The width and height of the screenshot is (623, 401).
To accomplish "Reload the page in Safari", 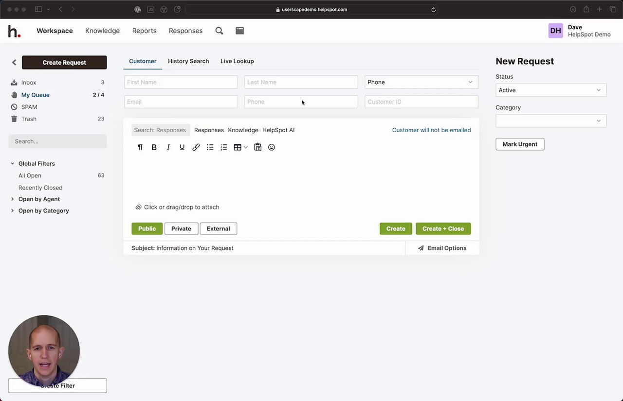I will click(x=433, y=9).
